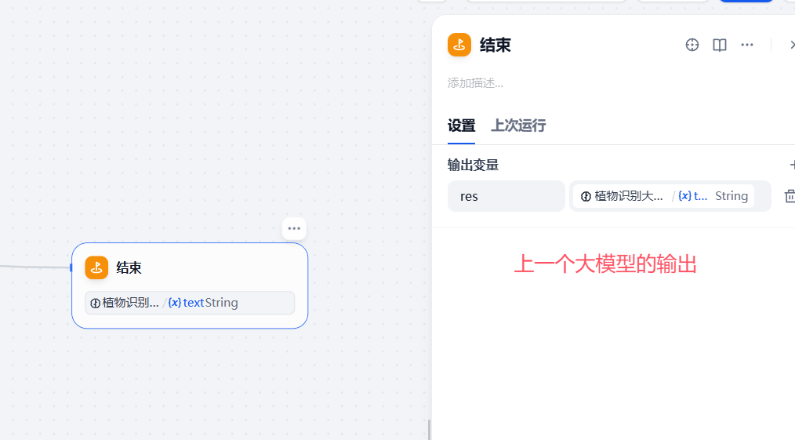Switch to the 上次运行 tab
Image resolution: width=795 pixels, height=440 pixels.
pyautogui.click(x=518, y=125)
